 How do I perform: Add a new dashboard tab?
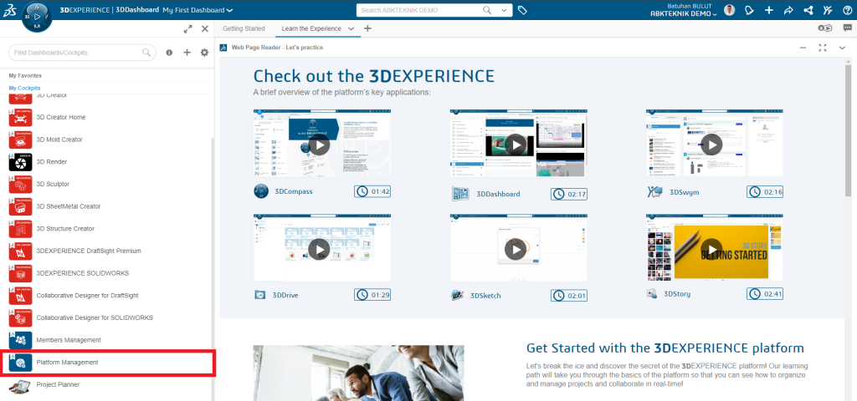pos(367,28)
